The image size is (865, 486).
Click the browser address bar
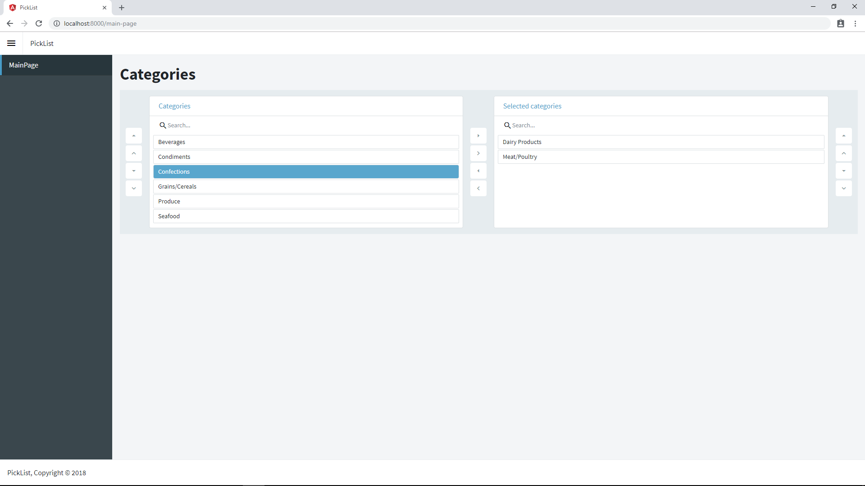coord(439,23)
